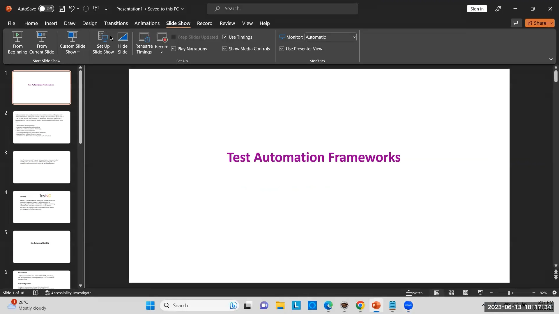This screenshot has height=314, width=559.
Task: Toggle the Notes pane button
Action: 414,293
